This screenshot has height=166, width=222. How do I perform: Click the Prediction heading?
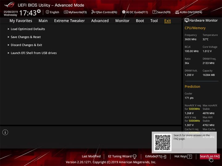(x=192, y=86)
